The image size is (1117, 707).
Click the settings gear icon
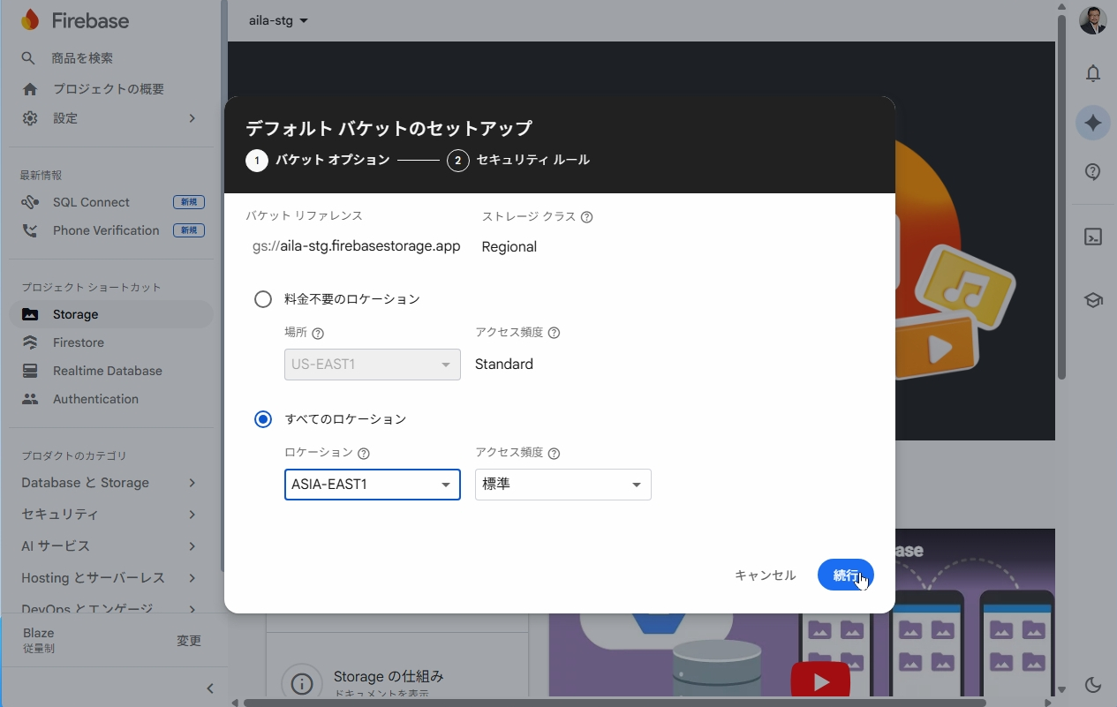point(30,118)
